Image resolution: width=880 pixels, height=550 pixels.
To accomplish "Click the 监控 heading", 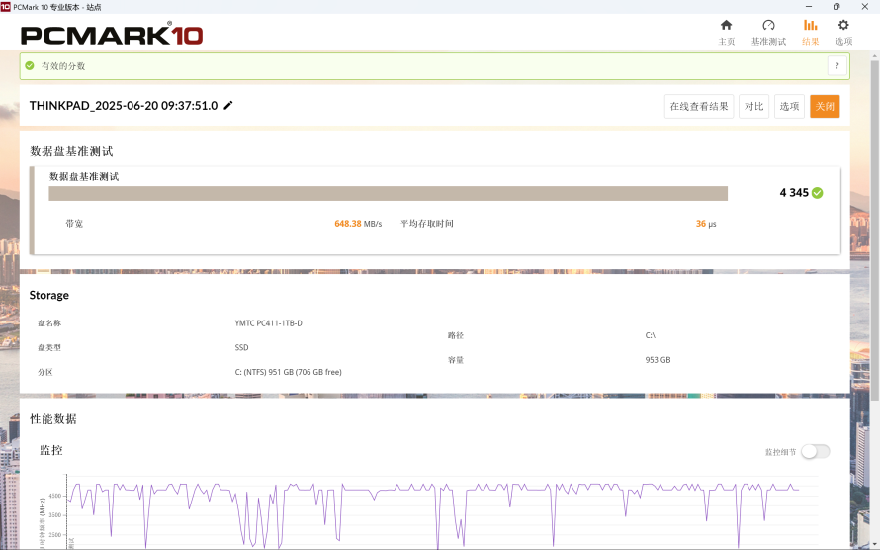I will pyautogui.click(x=51, y=450).
